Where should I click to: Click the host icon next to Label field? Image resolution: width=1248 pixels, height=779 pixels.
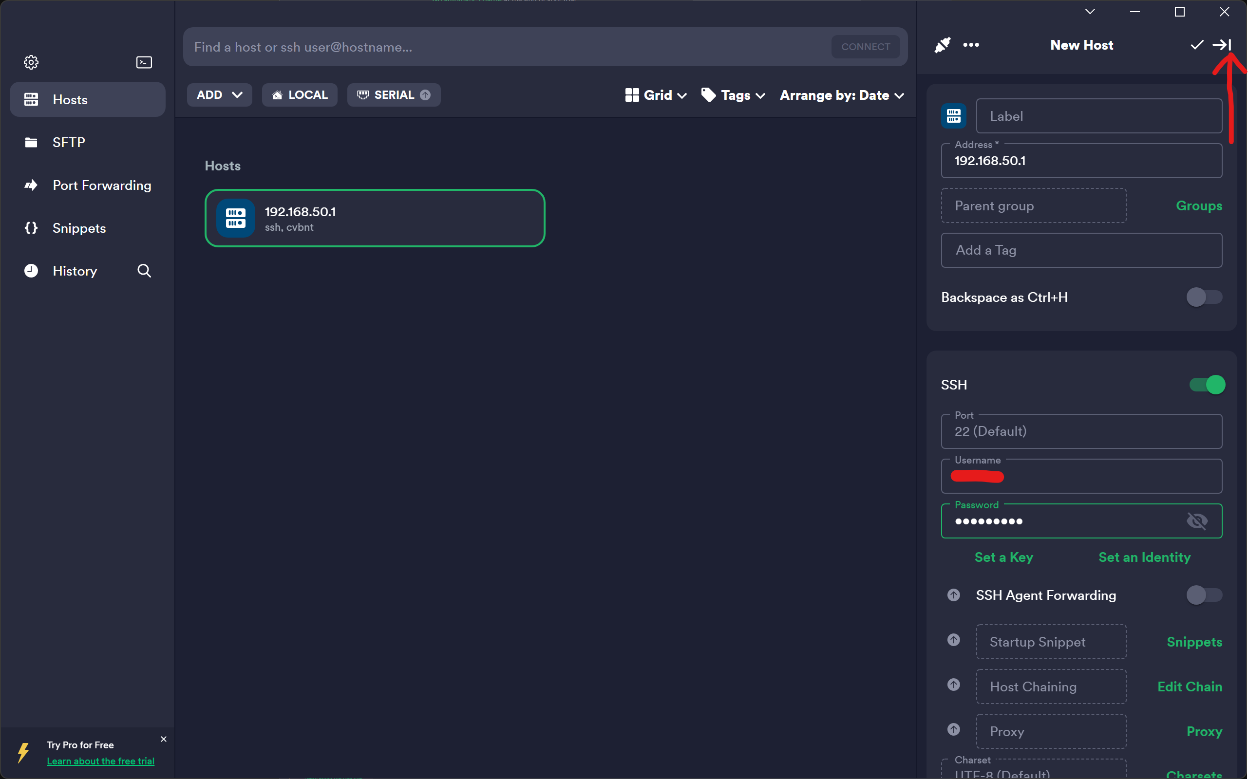(953, 116)
